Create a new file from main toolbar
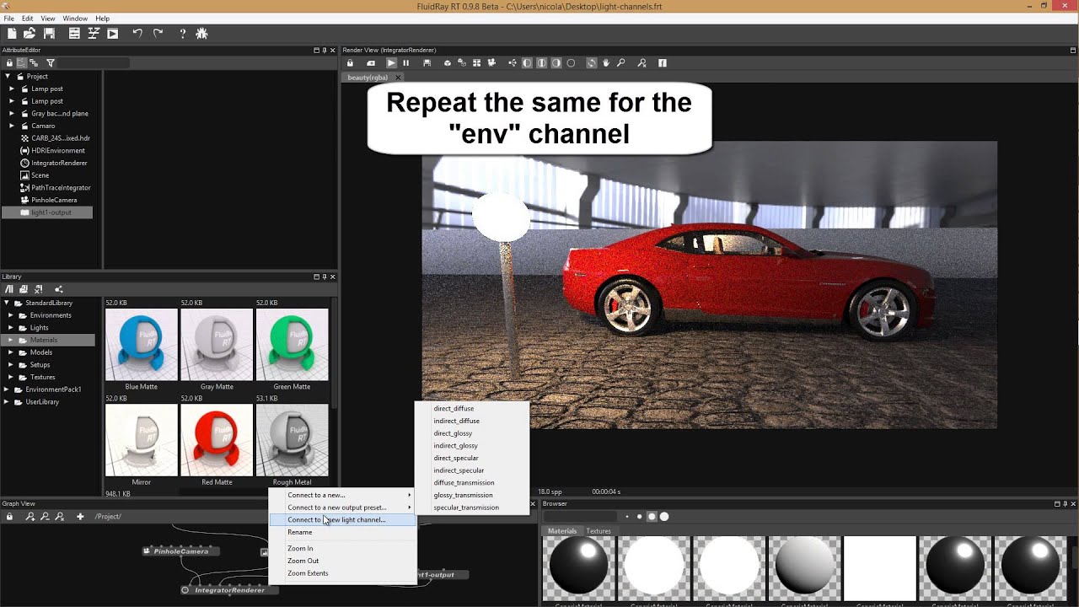Image resolution: width=1079 pixels, height=607 pixels. [12, 34]
